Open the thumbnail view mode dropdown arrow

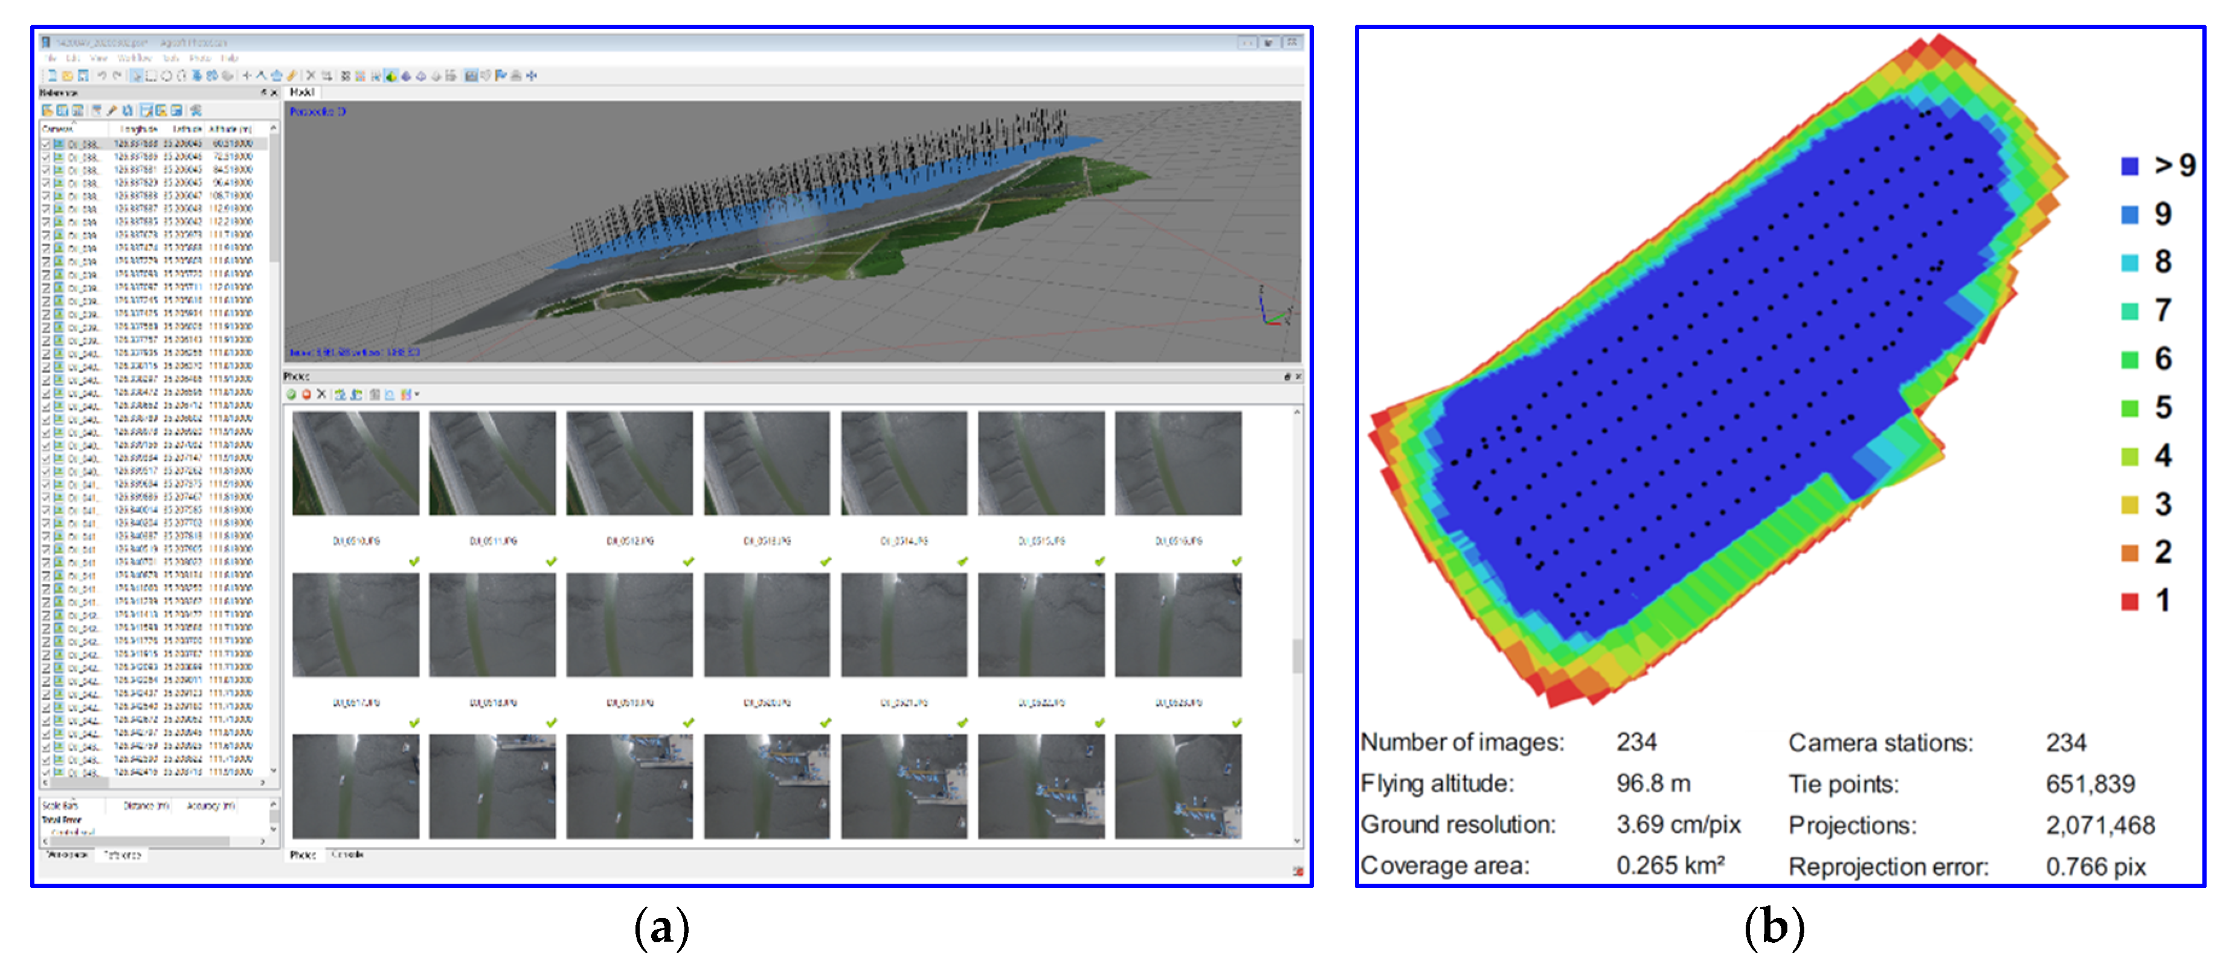pos(417,395)
